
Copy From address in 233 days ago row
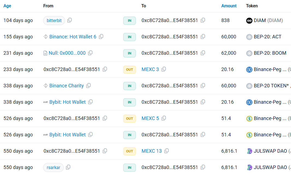click(105, 69)
